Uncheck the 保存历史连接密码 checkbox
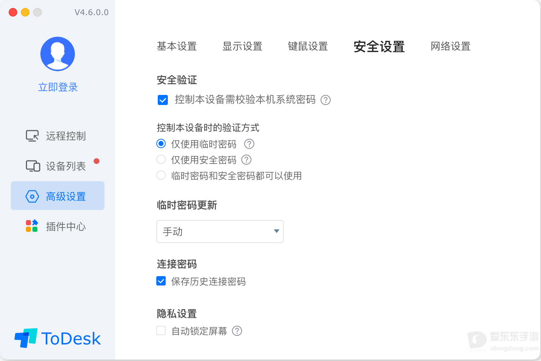 (x=161, y=281)
